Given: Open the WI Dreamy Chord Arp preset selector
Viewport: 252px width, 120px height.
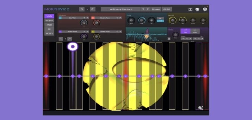Looking at the screenshot, I should (x=121, y=9).
